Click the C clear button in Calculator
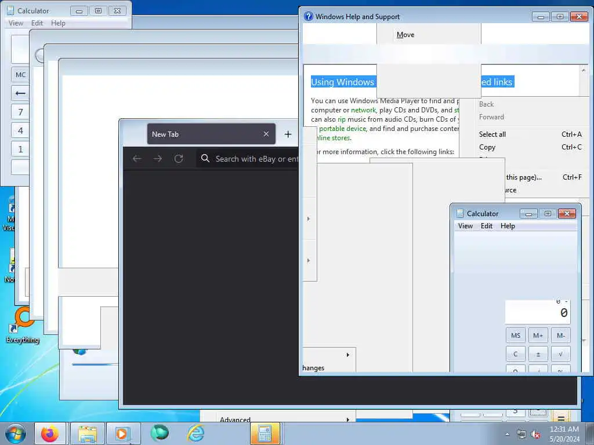 516,354
